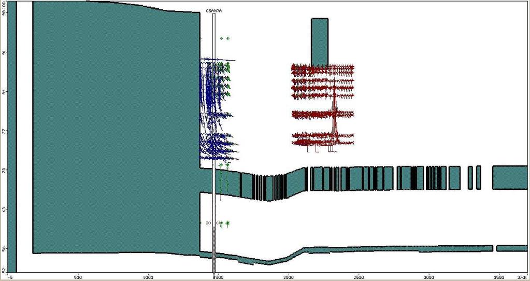Click the 3500 tick on horizontal axis

(499, 277)
